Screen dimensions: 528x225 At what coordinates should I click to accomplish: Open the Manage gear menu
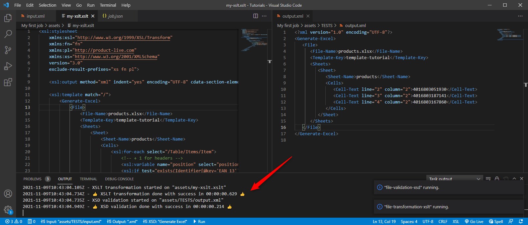(8, 210)
